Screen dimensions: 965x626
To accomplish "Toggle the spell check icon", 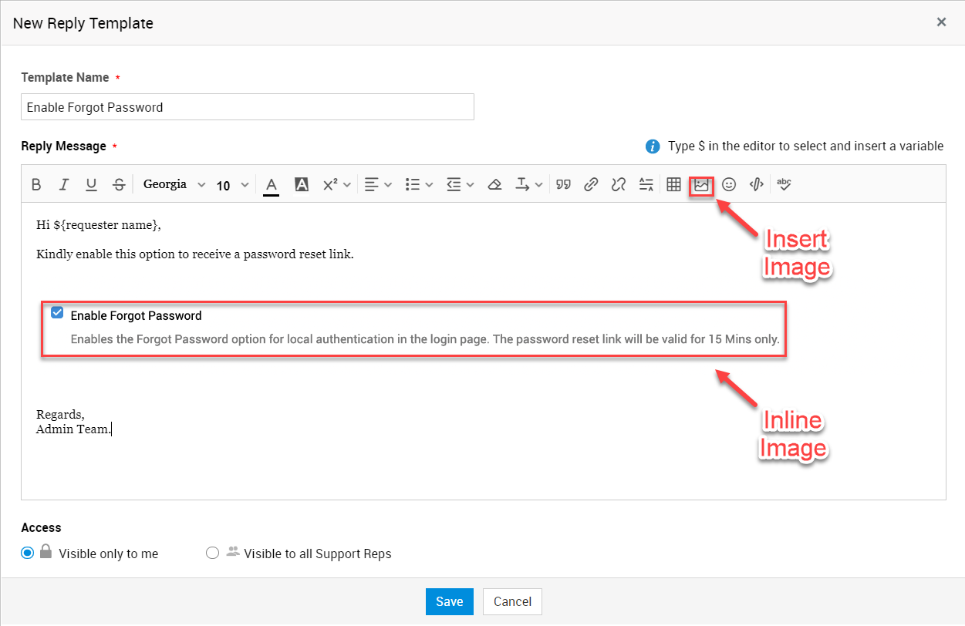I will [784, 185].
